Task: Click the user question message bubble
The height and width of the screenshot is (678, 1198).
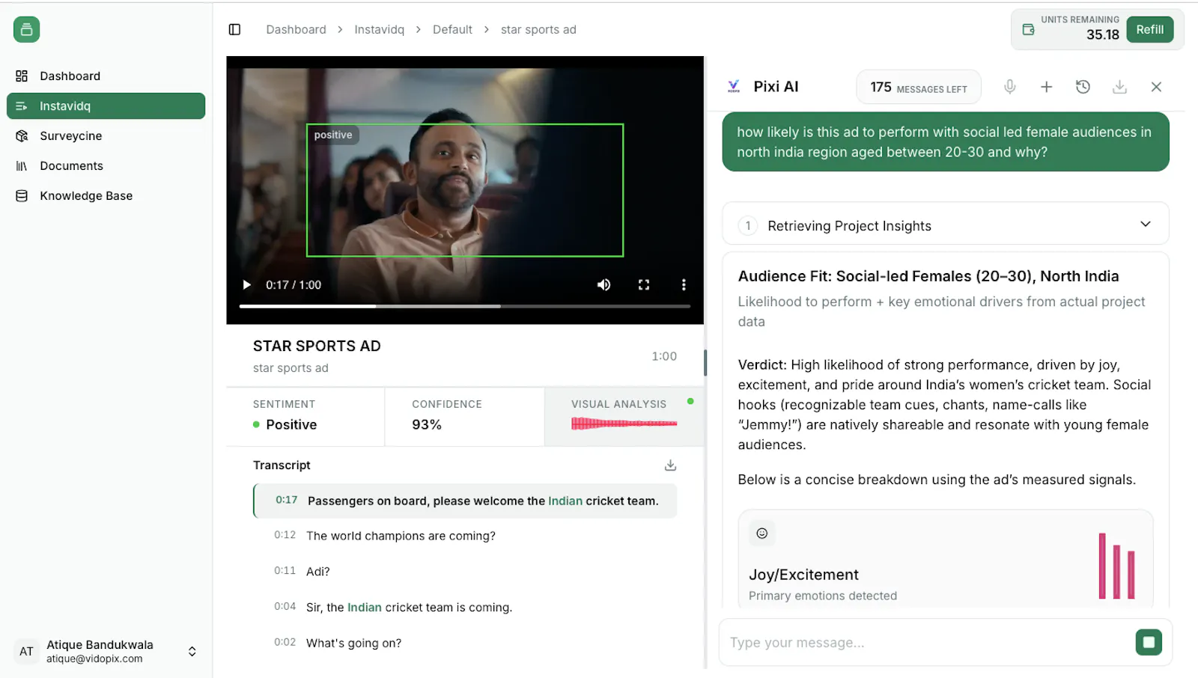Action: (x=945, y=142)
